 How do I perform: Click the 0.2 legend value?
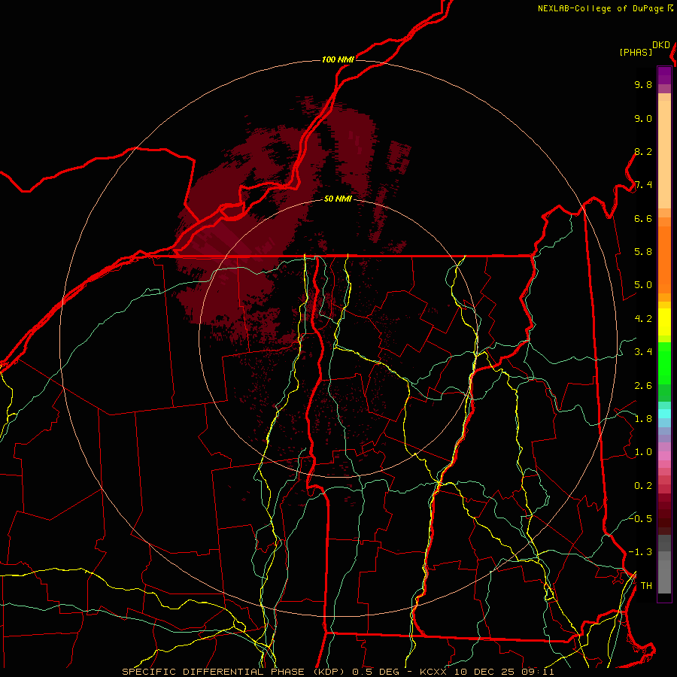click(x=643, y=486)
